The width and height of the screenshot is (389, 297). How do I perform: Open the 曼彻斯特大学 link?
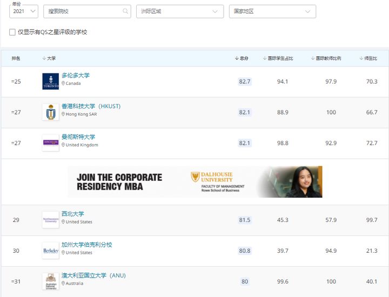[78, 137]
